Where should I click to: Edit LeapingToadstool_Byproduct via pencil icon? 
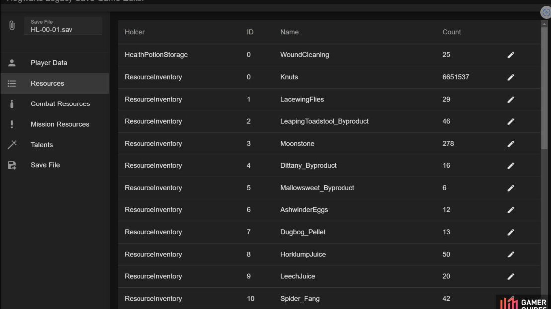tap(511, 121)
